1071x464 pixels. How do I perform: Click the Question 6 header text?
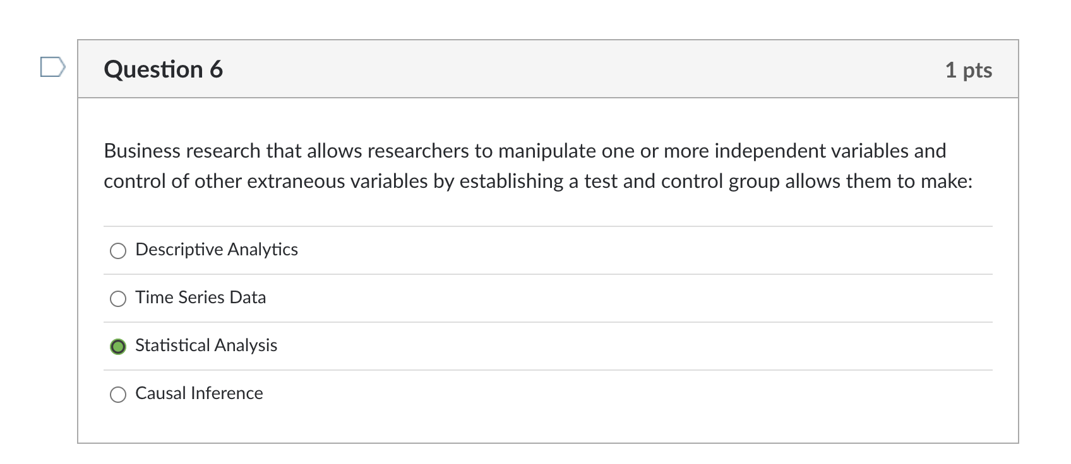pyautogui.click(x=163, y=69)
